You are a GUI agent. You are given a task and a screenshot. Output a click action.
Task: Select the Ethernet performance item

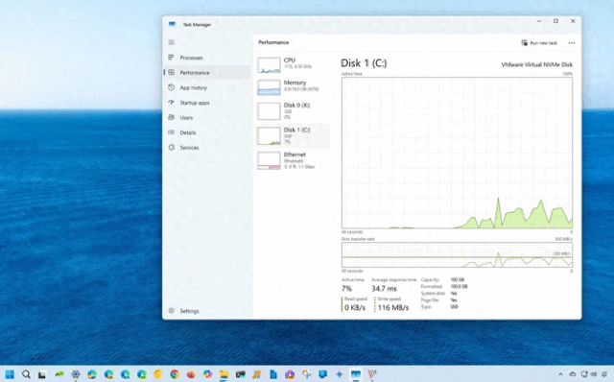[293, 160]
